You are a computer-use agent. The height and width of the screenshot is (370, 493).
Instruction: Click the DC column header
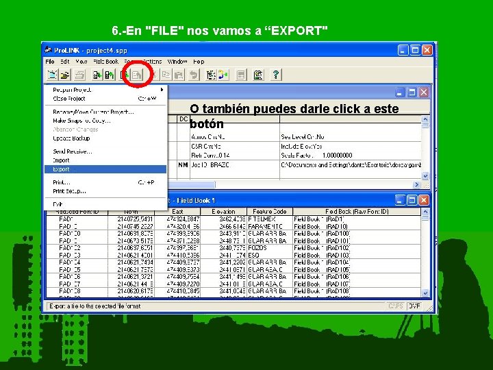(x=184, y=119)
